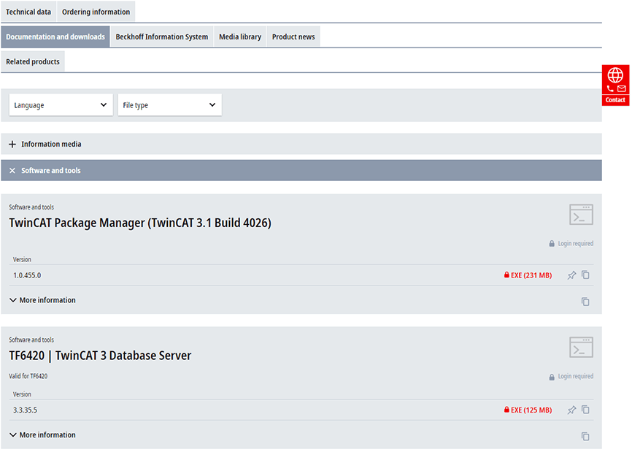Click the Valid for TF6420 text
The width and height of the screenshot is (632, 452).
click(x=28, y=376)
